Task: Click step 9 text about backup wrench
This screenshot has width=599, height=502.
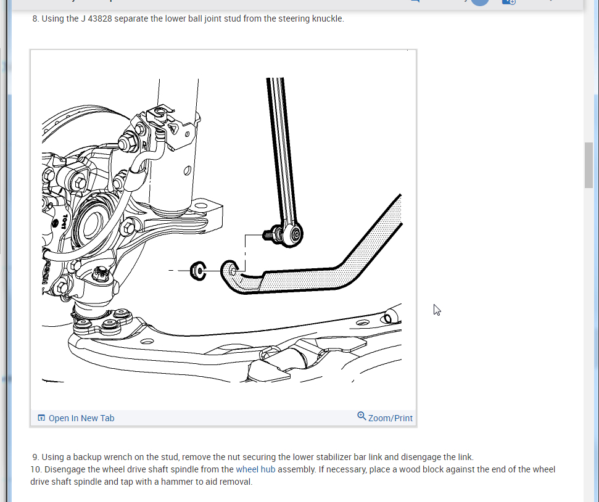Action: tap(253, 457)
